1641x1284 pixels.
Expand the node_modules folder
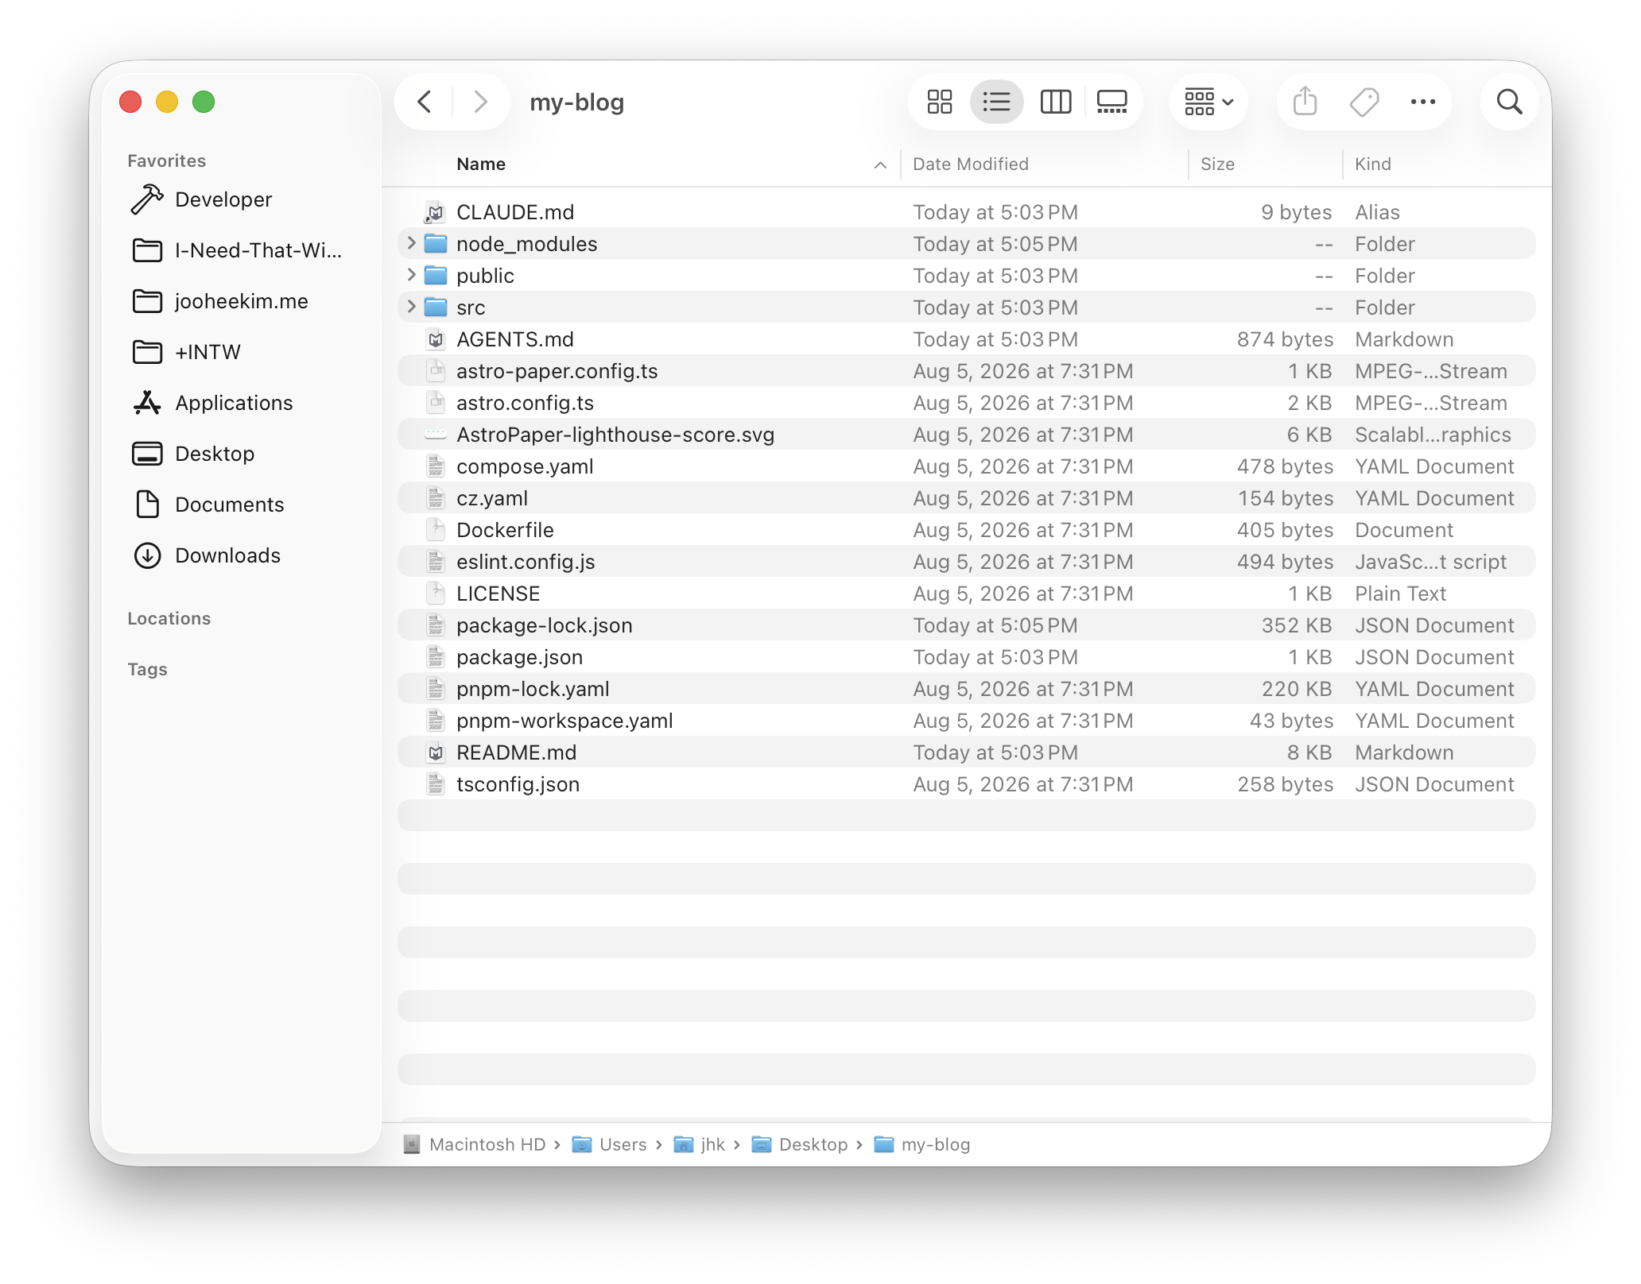pos(411,243)
